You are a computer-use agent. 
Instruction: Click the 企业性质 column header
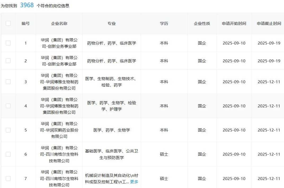(202, 23)
